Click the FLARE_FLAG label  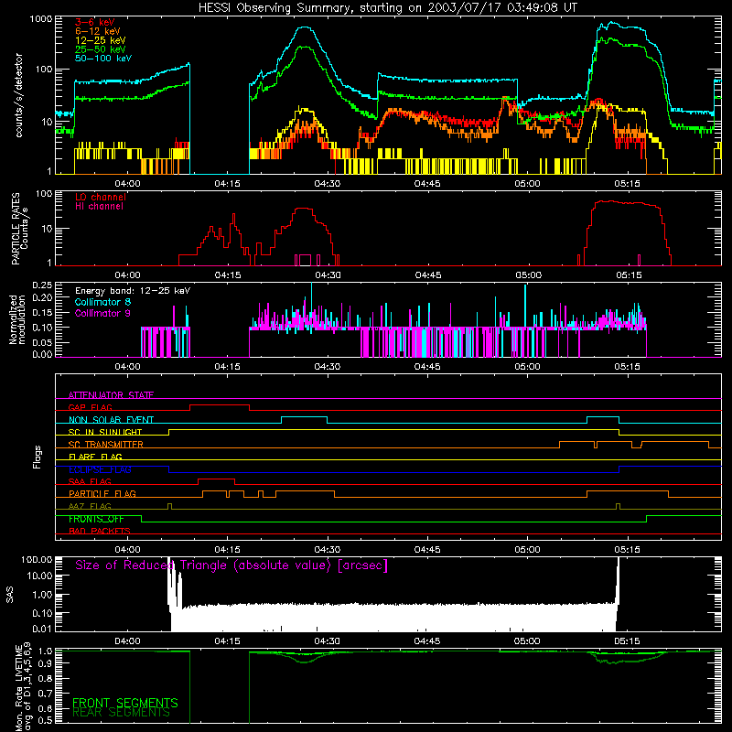(95, 457)
